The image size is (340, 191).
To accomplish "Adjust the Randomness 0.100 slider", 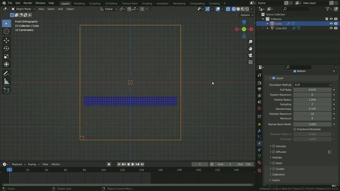I will click(312, 109).
